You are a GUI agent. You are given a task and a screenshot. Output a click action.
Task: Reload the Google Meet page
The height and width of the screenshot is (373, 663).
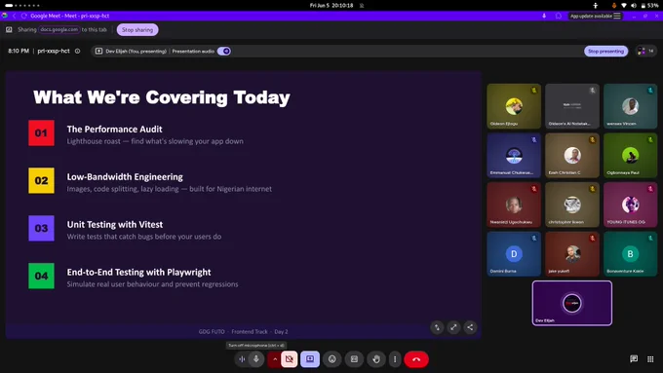(24, 16)
